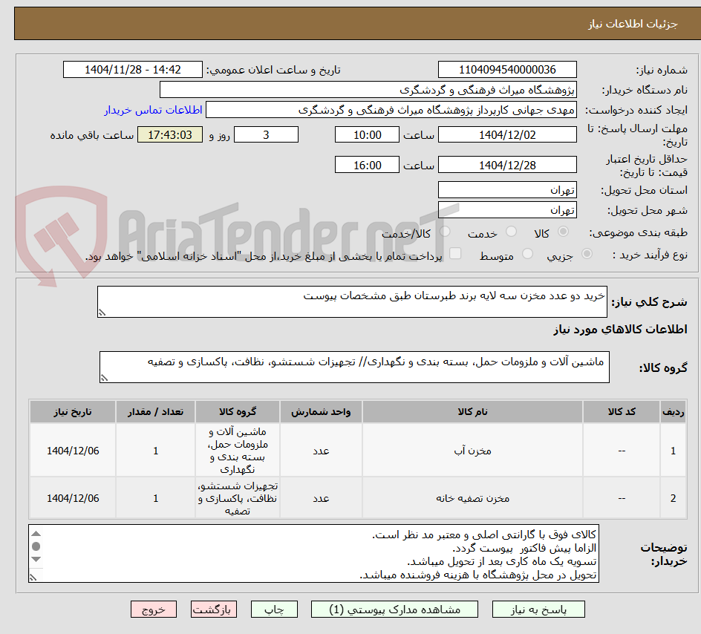Click the تاریخ نیاز column header

tap(73, 411)
